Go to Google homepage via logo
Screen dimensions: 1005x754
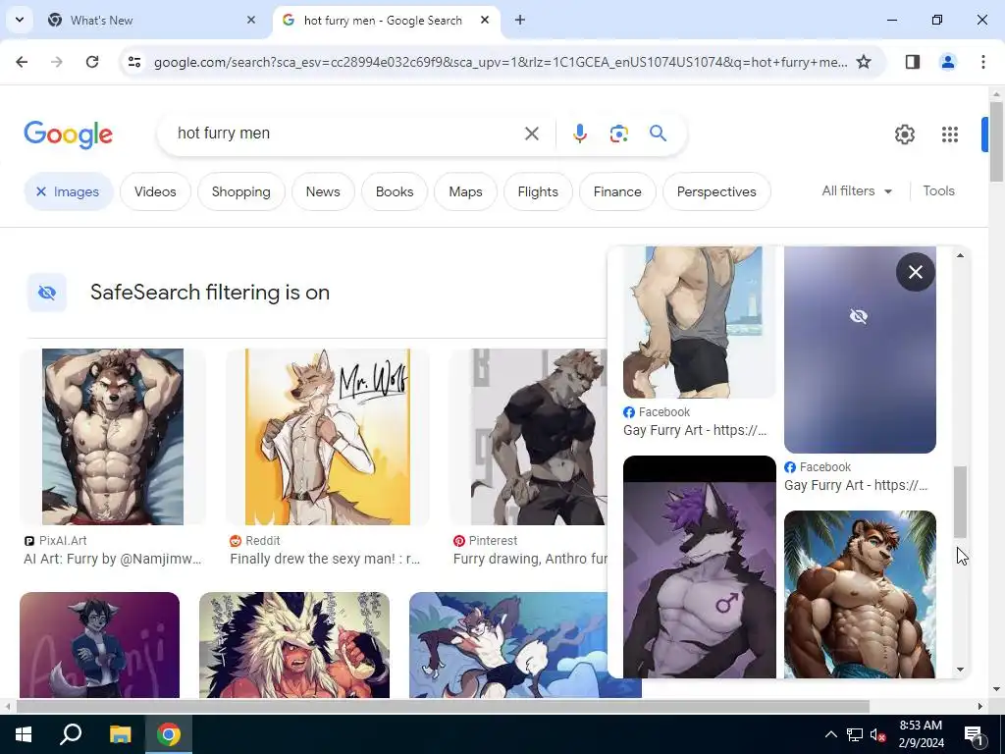point(68,135)
